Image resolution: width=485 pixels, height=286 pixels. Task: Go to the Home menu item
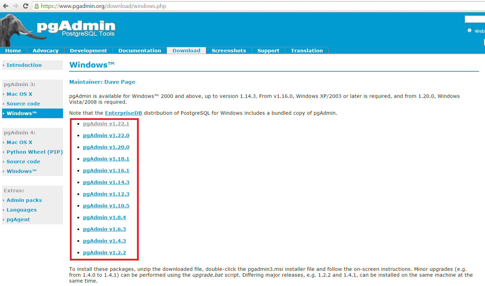[x=13, y=50]
